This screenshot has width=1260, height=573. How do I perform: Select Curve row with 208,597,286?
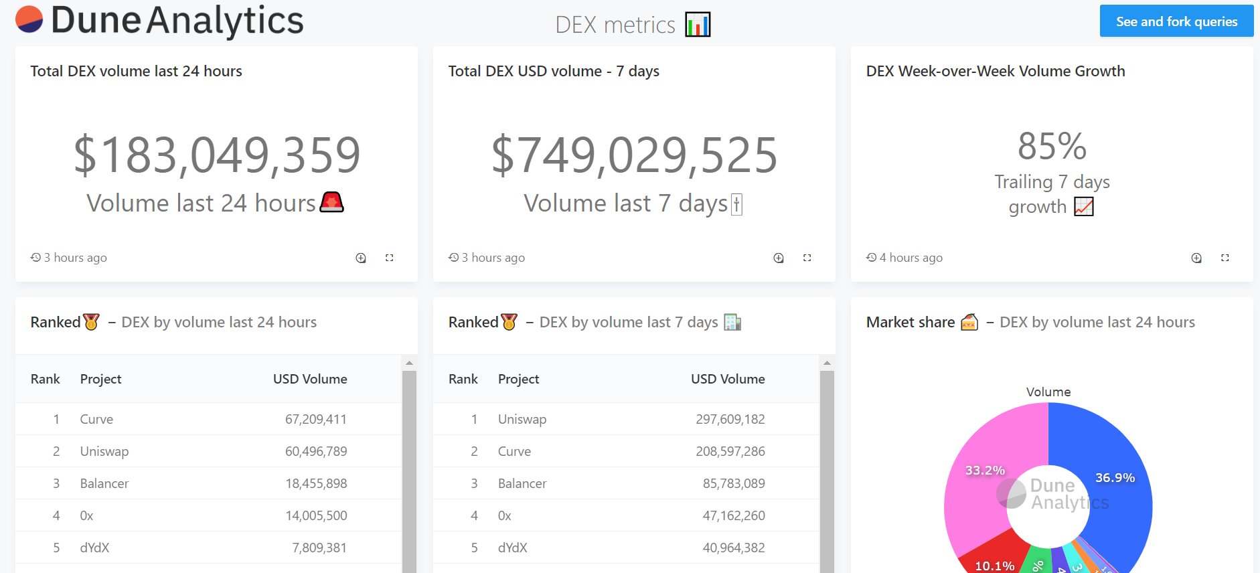(626, 451)
